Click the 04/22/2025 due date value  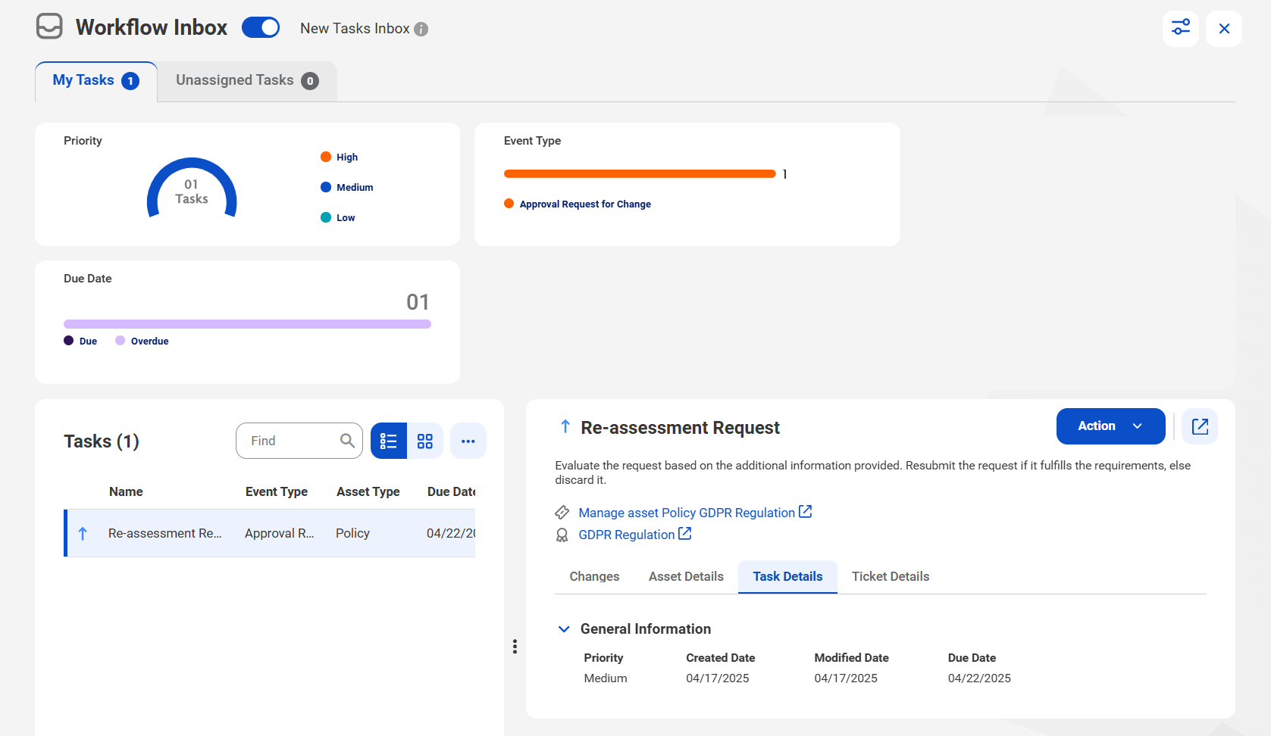point(979,678)
